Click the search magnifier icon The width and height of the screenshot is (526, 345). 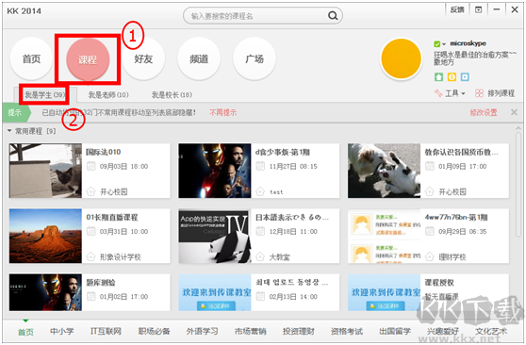pyautogui.click(x=333, y=15)
